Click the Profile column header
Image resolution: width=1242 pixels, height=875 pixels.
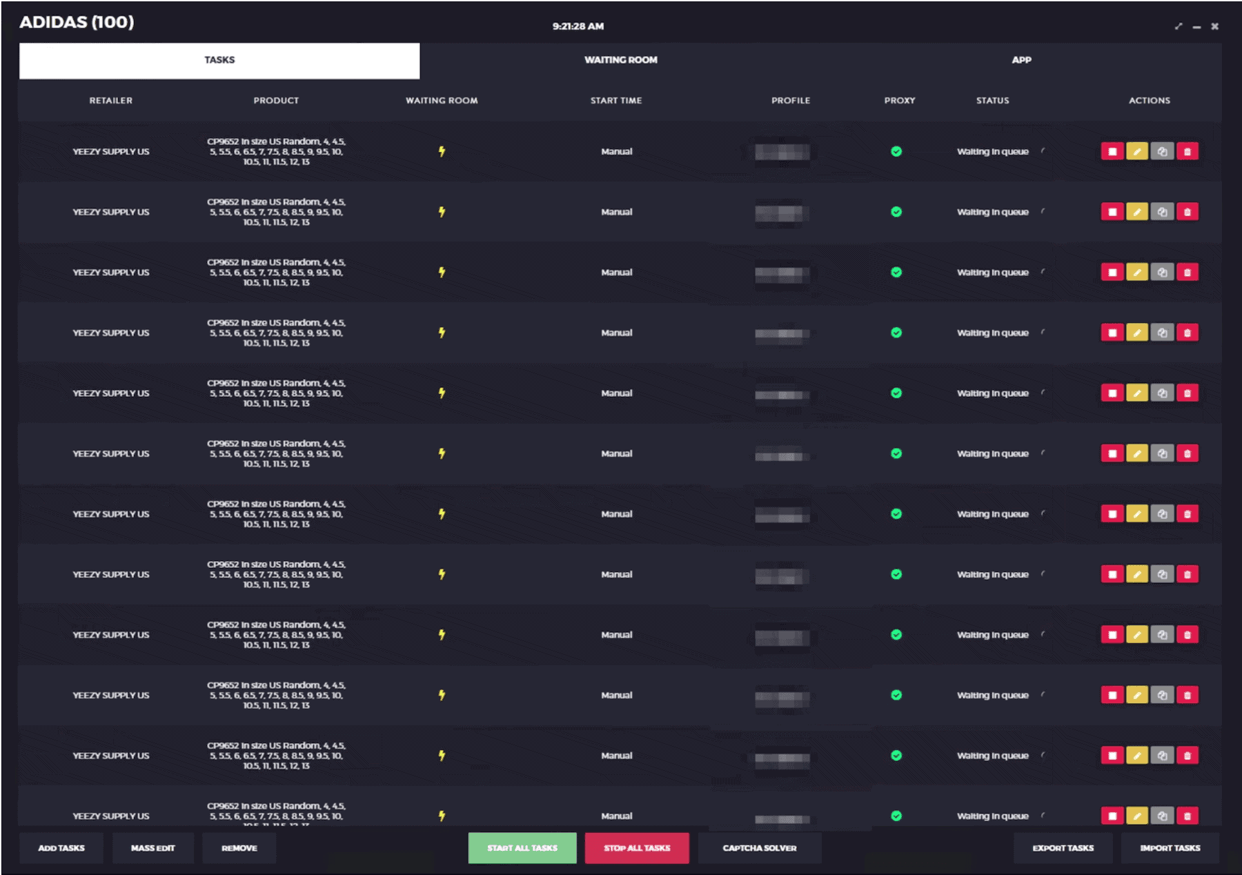pyautogui.click(x=791, y=100)
